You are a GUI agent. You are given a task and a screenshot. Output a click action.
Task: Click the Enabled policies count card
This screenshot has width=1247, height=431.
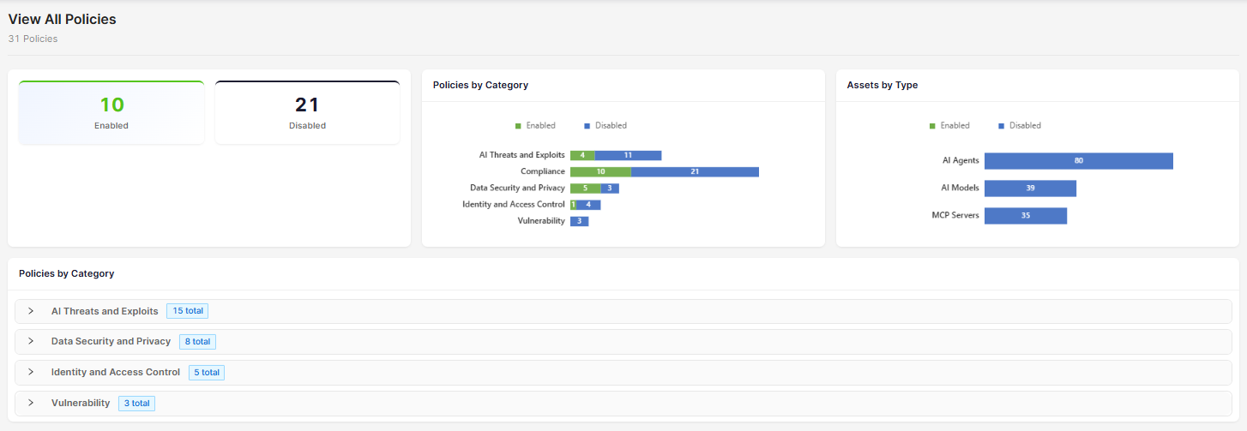111,113
